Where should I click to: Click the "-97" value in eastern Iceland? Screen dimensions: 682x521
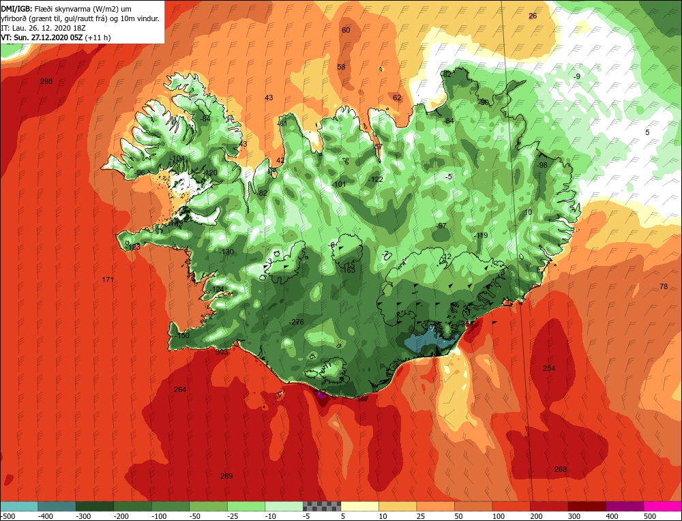click(x=441, y=226)
